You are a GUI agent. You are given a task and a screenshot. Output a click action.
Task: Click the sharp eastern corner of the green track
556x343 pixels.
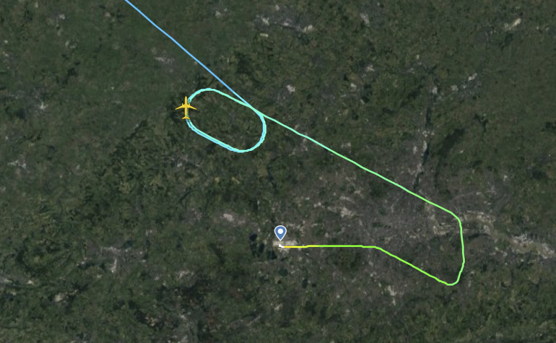pyautogui.click(x=457, y=216)
